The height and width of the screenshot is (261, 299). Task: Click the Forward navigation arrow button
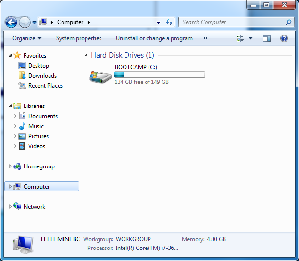pos(25,22)
